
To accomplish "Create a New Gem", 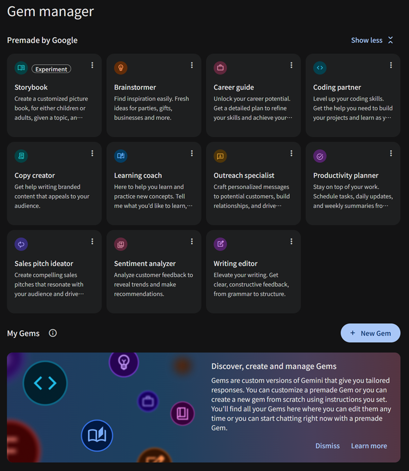I will click(370, 333).
